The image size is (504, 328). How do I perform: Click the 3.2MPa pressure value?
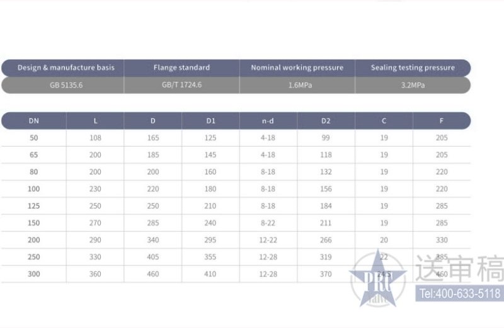click(413, 85)
